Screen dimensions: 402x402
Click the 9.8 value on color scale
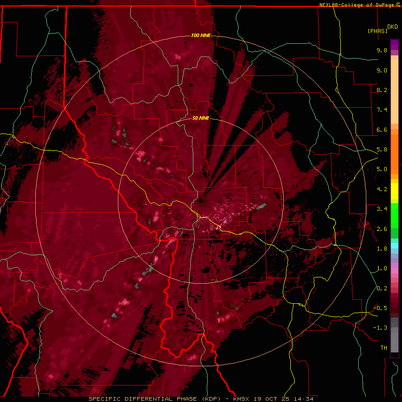(382, 50)
